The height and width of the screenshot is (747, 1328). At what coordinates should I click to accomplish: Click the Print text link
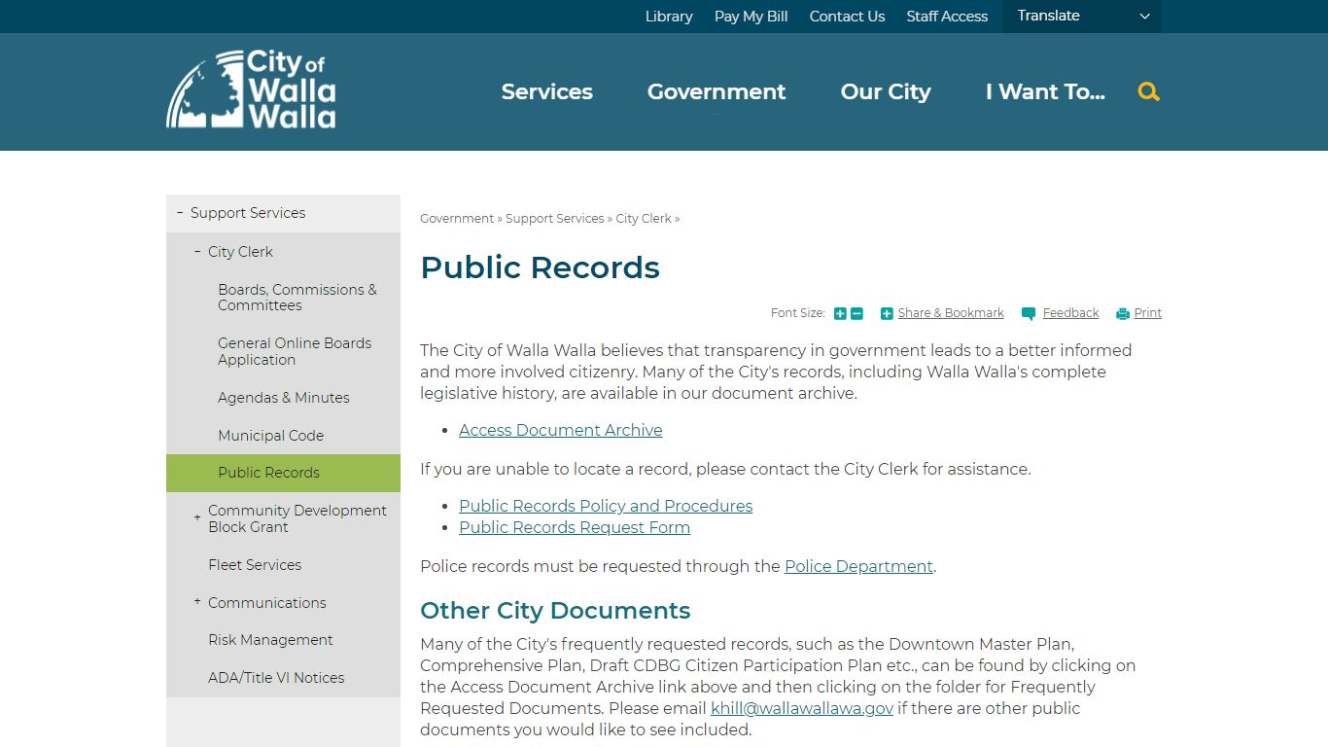point(1147,313)
